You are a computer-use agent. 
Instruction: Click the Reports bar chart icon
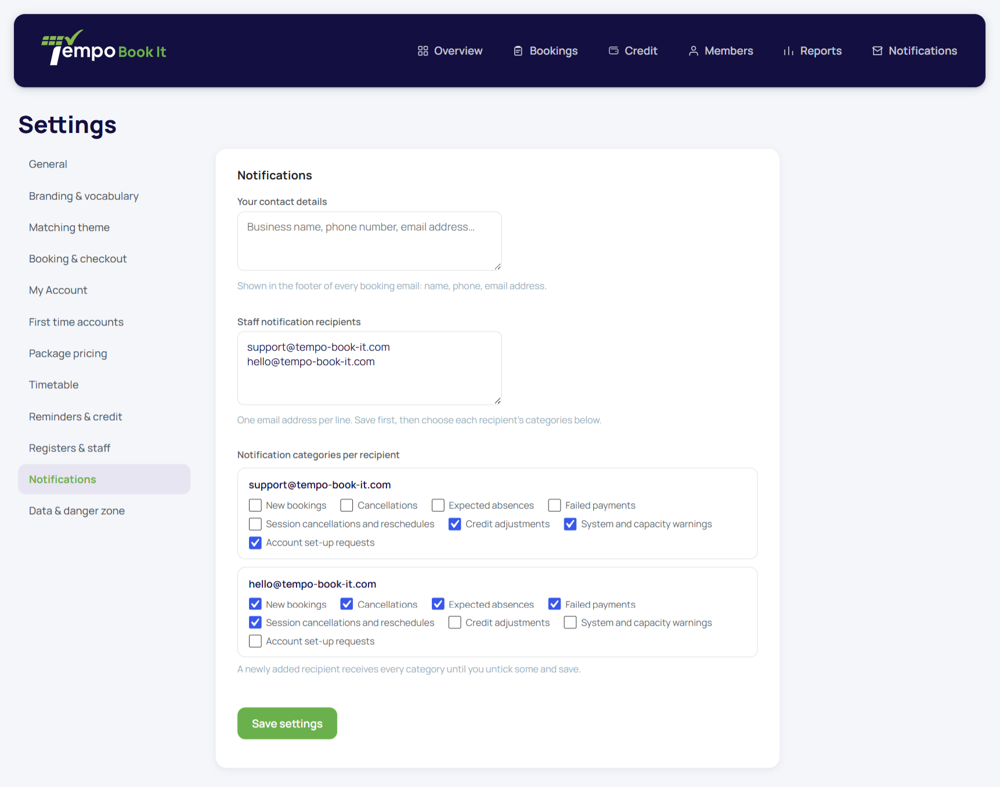click(x=789, y=51)
